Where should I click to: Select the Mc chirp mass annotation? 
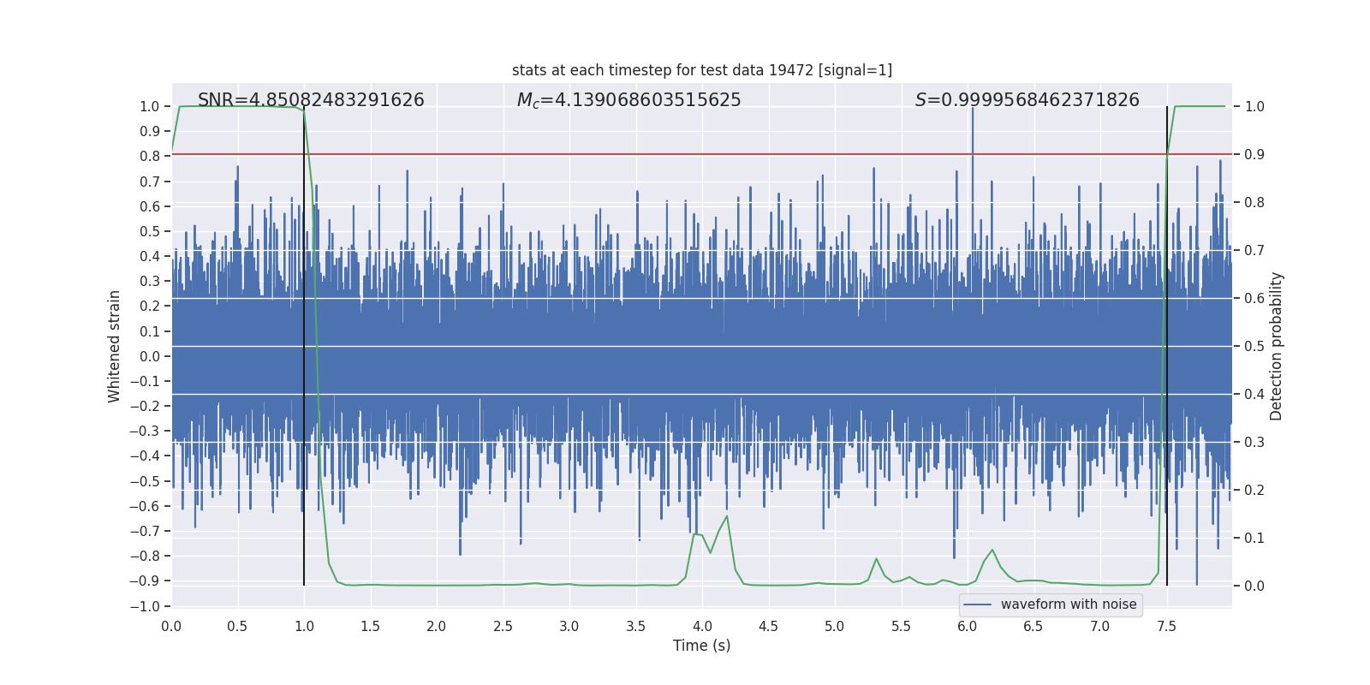point(628,100)
